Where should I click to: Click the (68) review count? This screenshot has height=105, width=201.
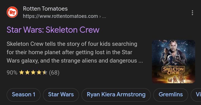pos(54,73)
